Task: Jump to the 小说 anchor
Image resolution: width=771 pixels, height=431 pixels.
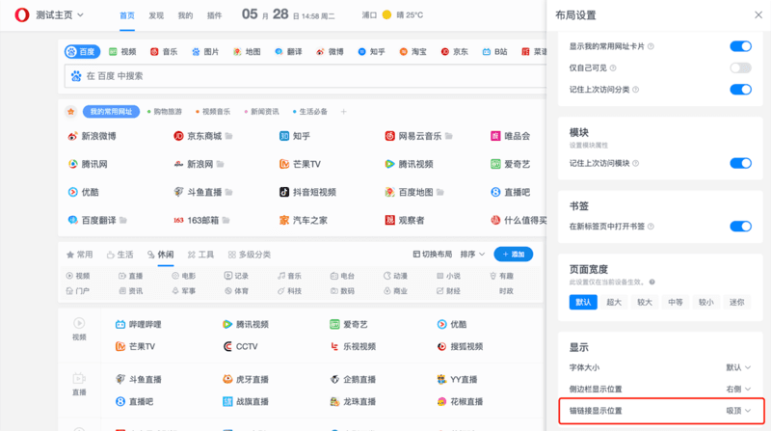Action: click(x=448, y=276)
